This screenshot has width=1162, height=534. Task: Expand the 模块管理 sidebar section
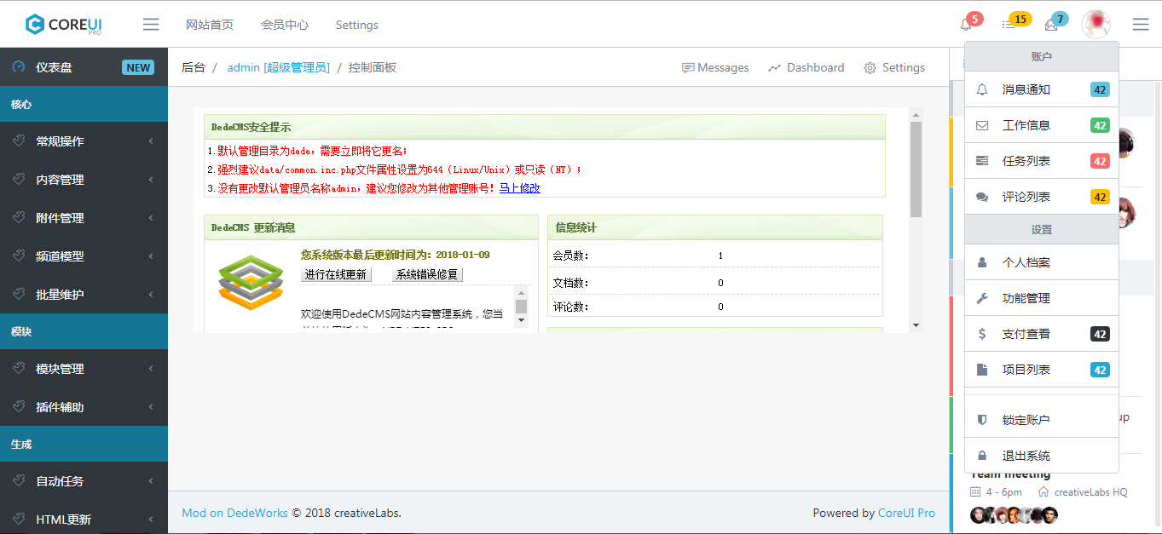point(68,369)
